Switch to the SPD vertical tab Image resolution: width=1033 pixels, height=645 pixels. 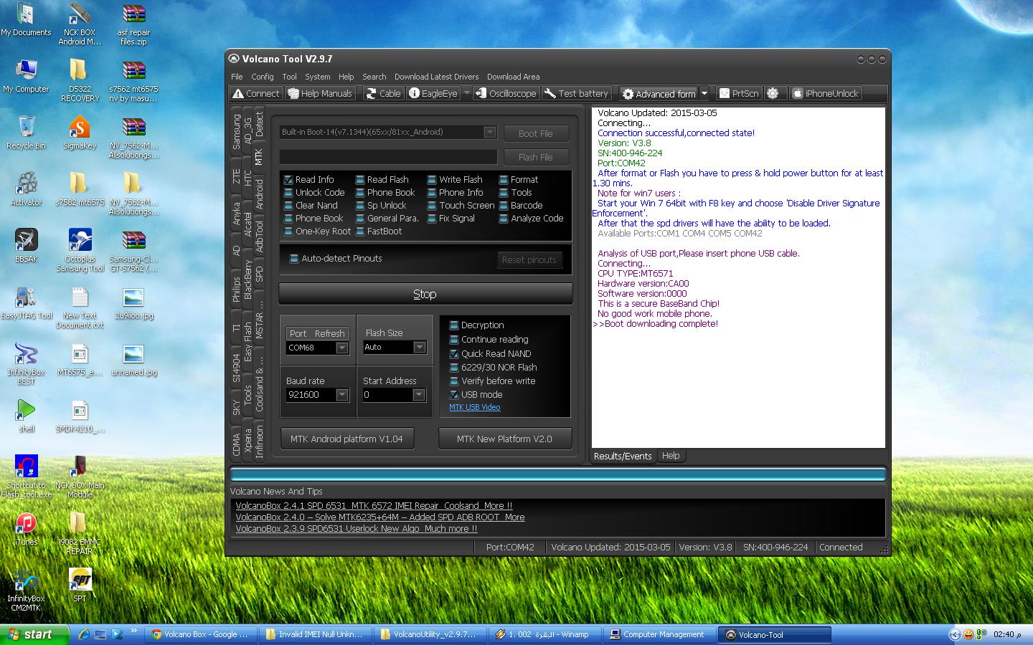point(259,274)
